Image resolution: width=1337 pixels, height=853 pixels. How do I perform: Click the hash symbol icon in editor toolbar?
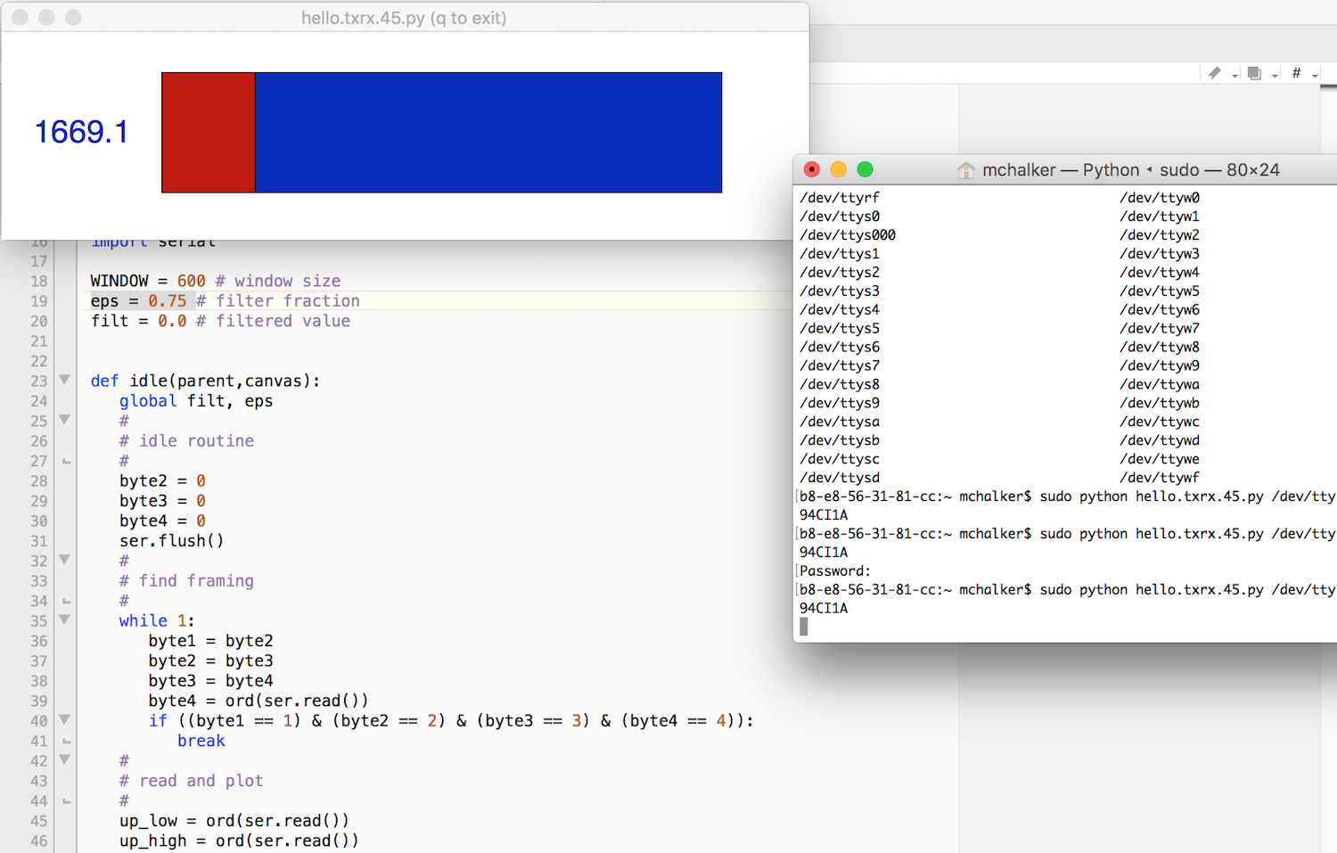(x=1296, y=72)
